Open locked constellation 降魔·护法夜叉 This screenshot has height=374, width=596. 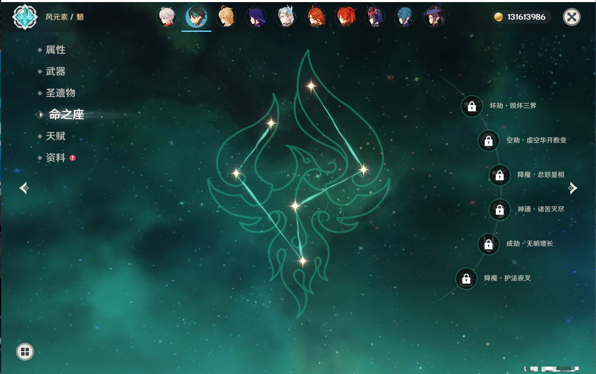coord(466,279)
